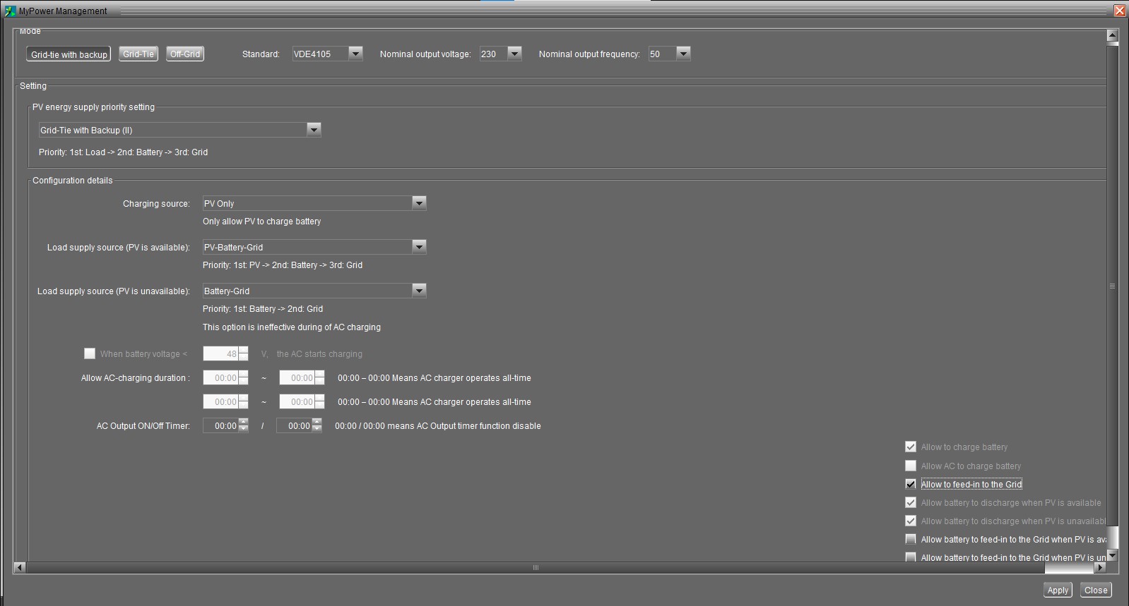
Task: Click the Apply button
Action: point(1058,590)
